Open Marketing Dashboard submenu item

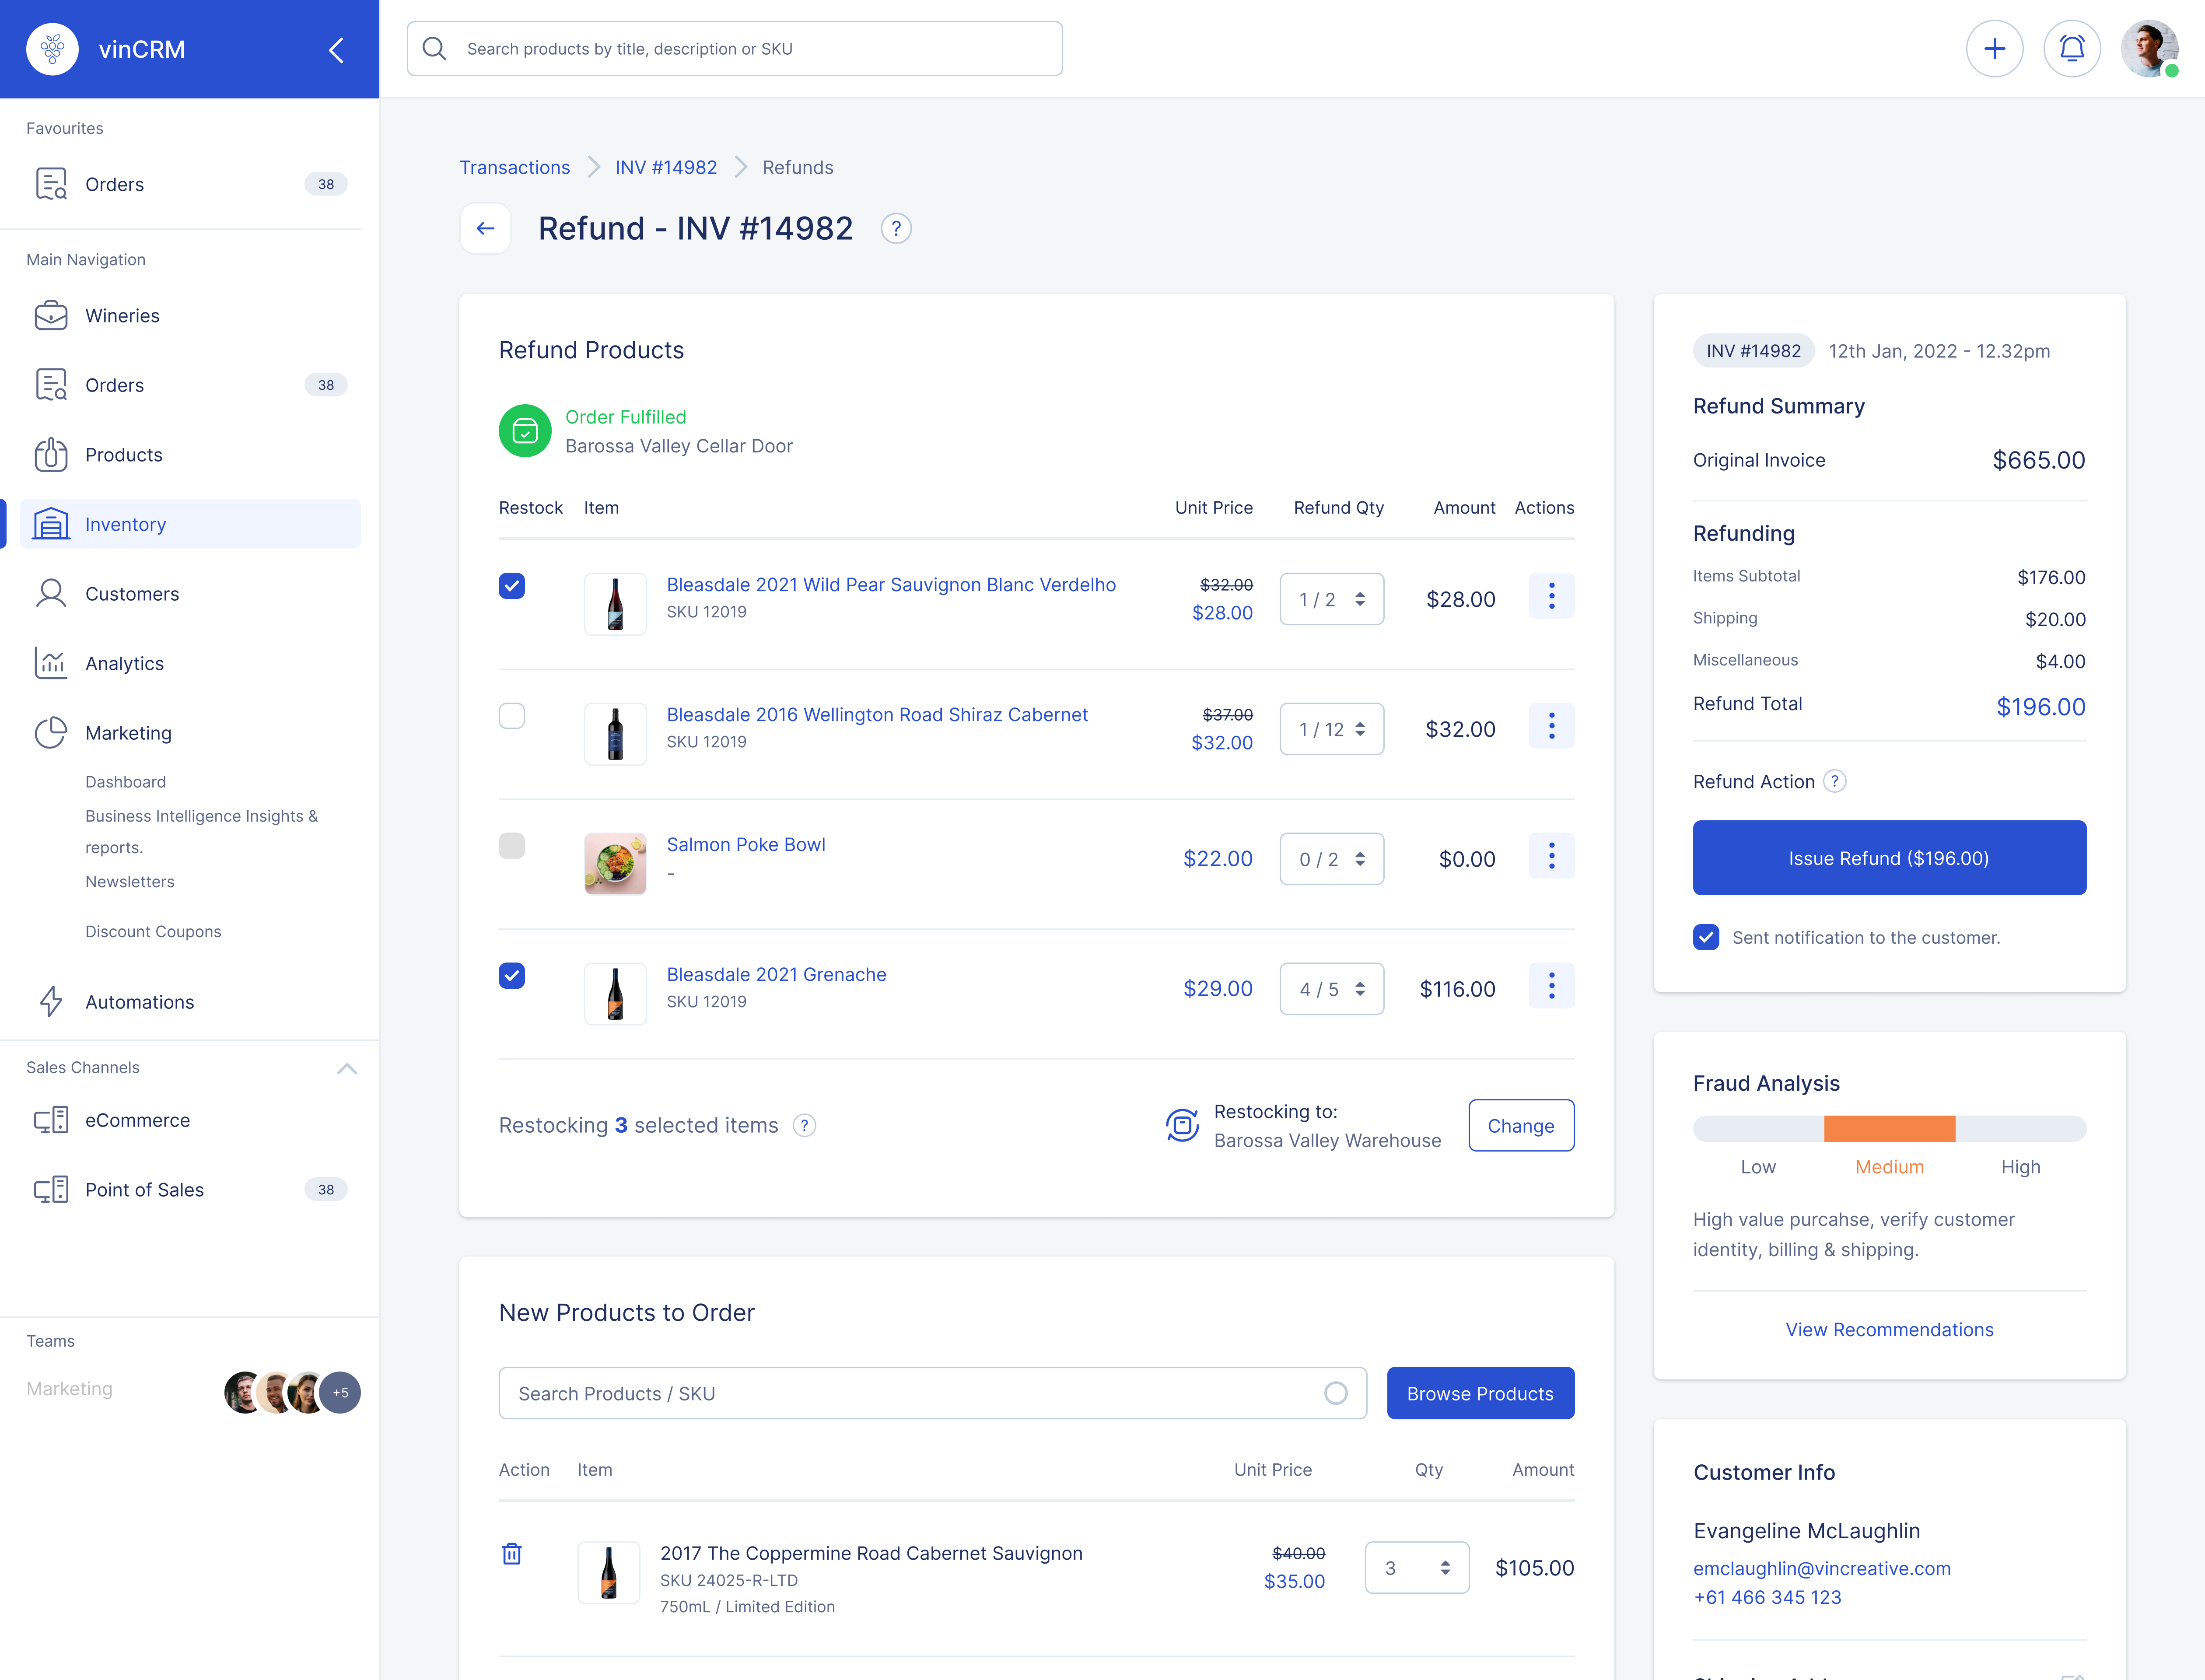[126, 782]
